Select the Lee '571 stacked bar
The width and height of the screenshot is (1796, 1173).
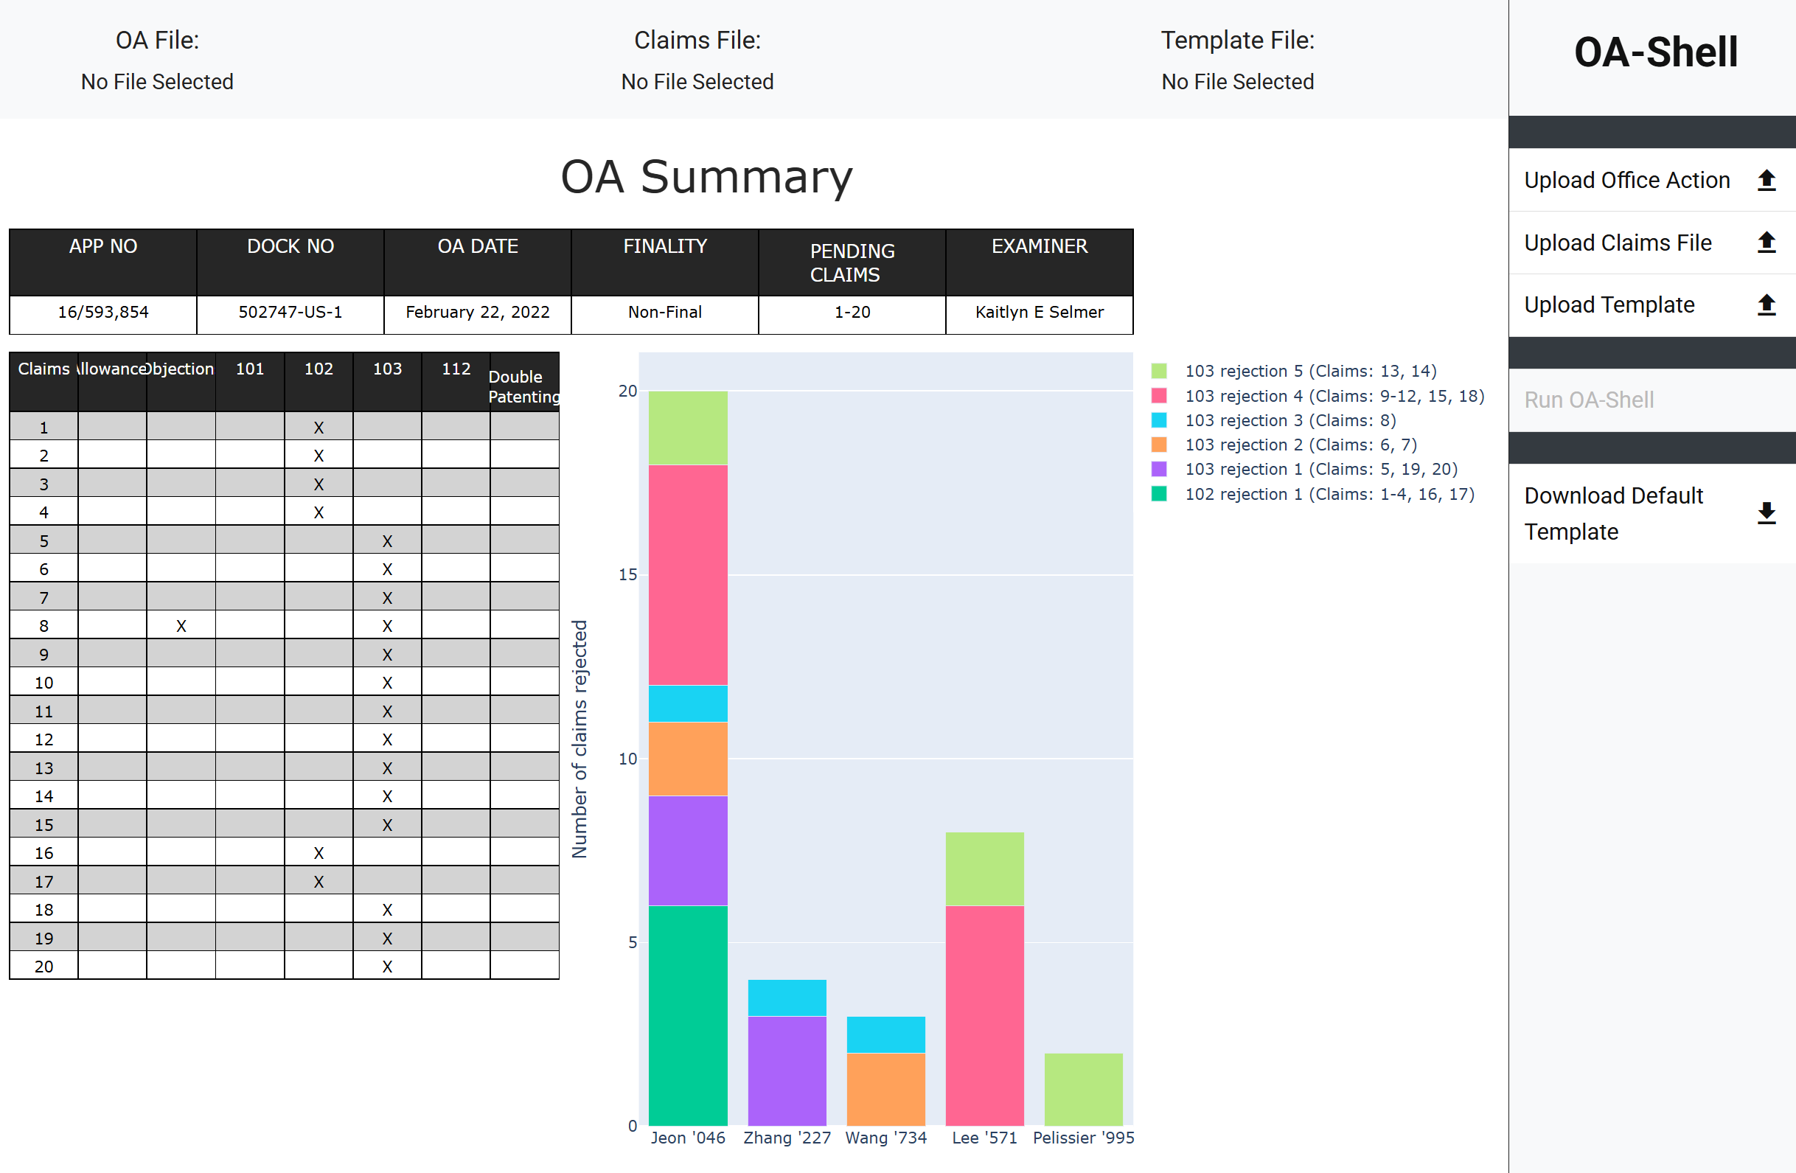pyautogui.click(x=984, y=981)
